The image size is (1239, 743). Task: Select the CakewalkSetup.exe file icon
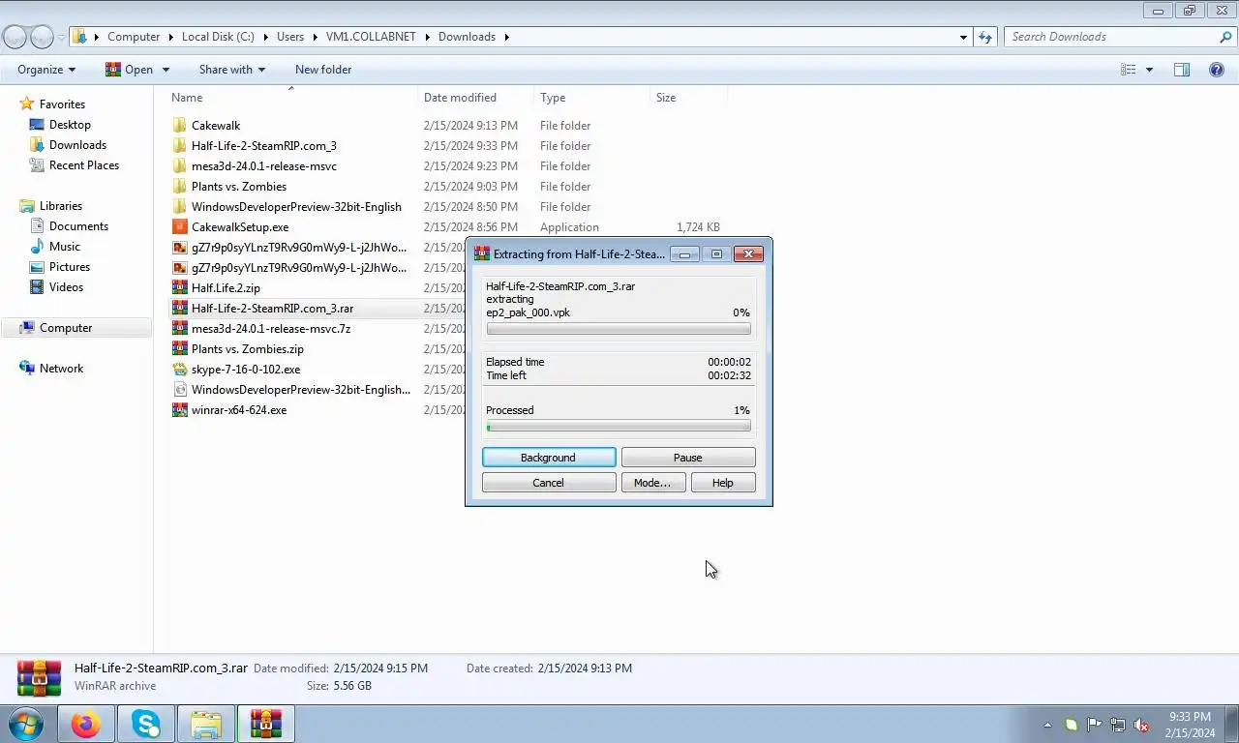pos(179,226)
